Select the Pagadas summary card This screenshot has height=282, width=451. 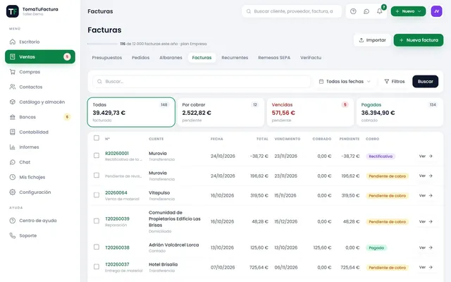point(400,112)
